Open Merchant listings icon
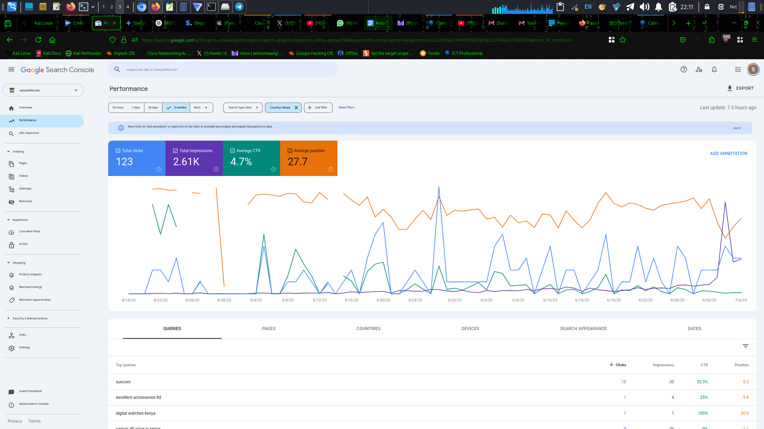 click(x=11, y=288)
